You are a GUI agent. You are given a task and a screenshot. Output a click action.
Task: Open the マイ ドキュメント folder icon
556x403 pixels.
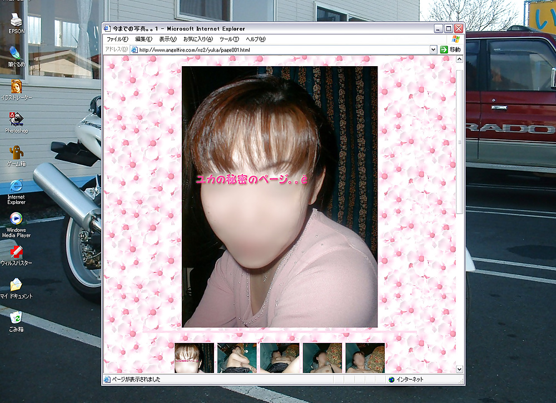(x=16, y=286)
